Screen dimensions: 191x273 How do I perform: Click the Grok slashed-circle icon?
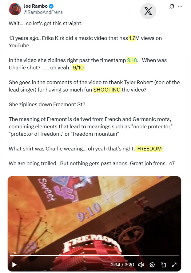tap(172, 6)
